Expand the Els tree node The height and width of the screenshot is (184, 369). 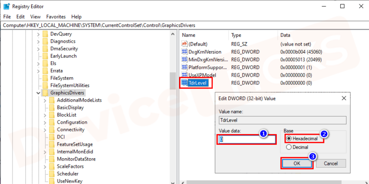(38, 64)
